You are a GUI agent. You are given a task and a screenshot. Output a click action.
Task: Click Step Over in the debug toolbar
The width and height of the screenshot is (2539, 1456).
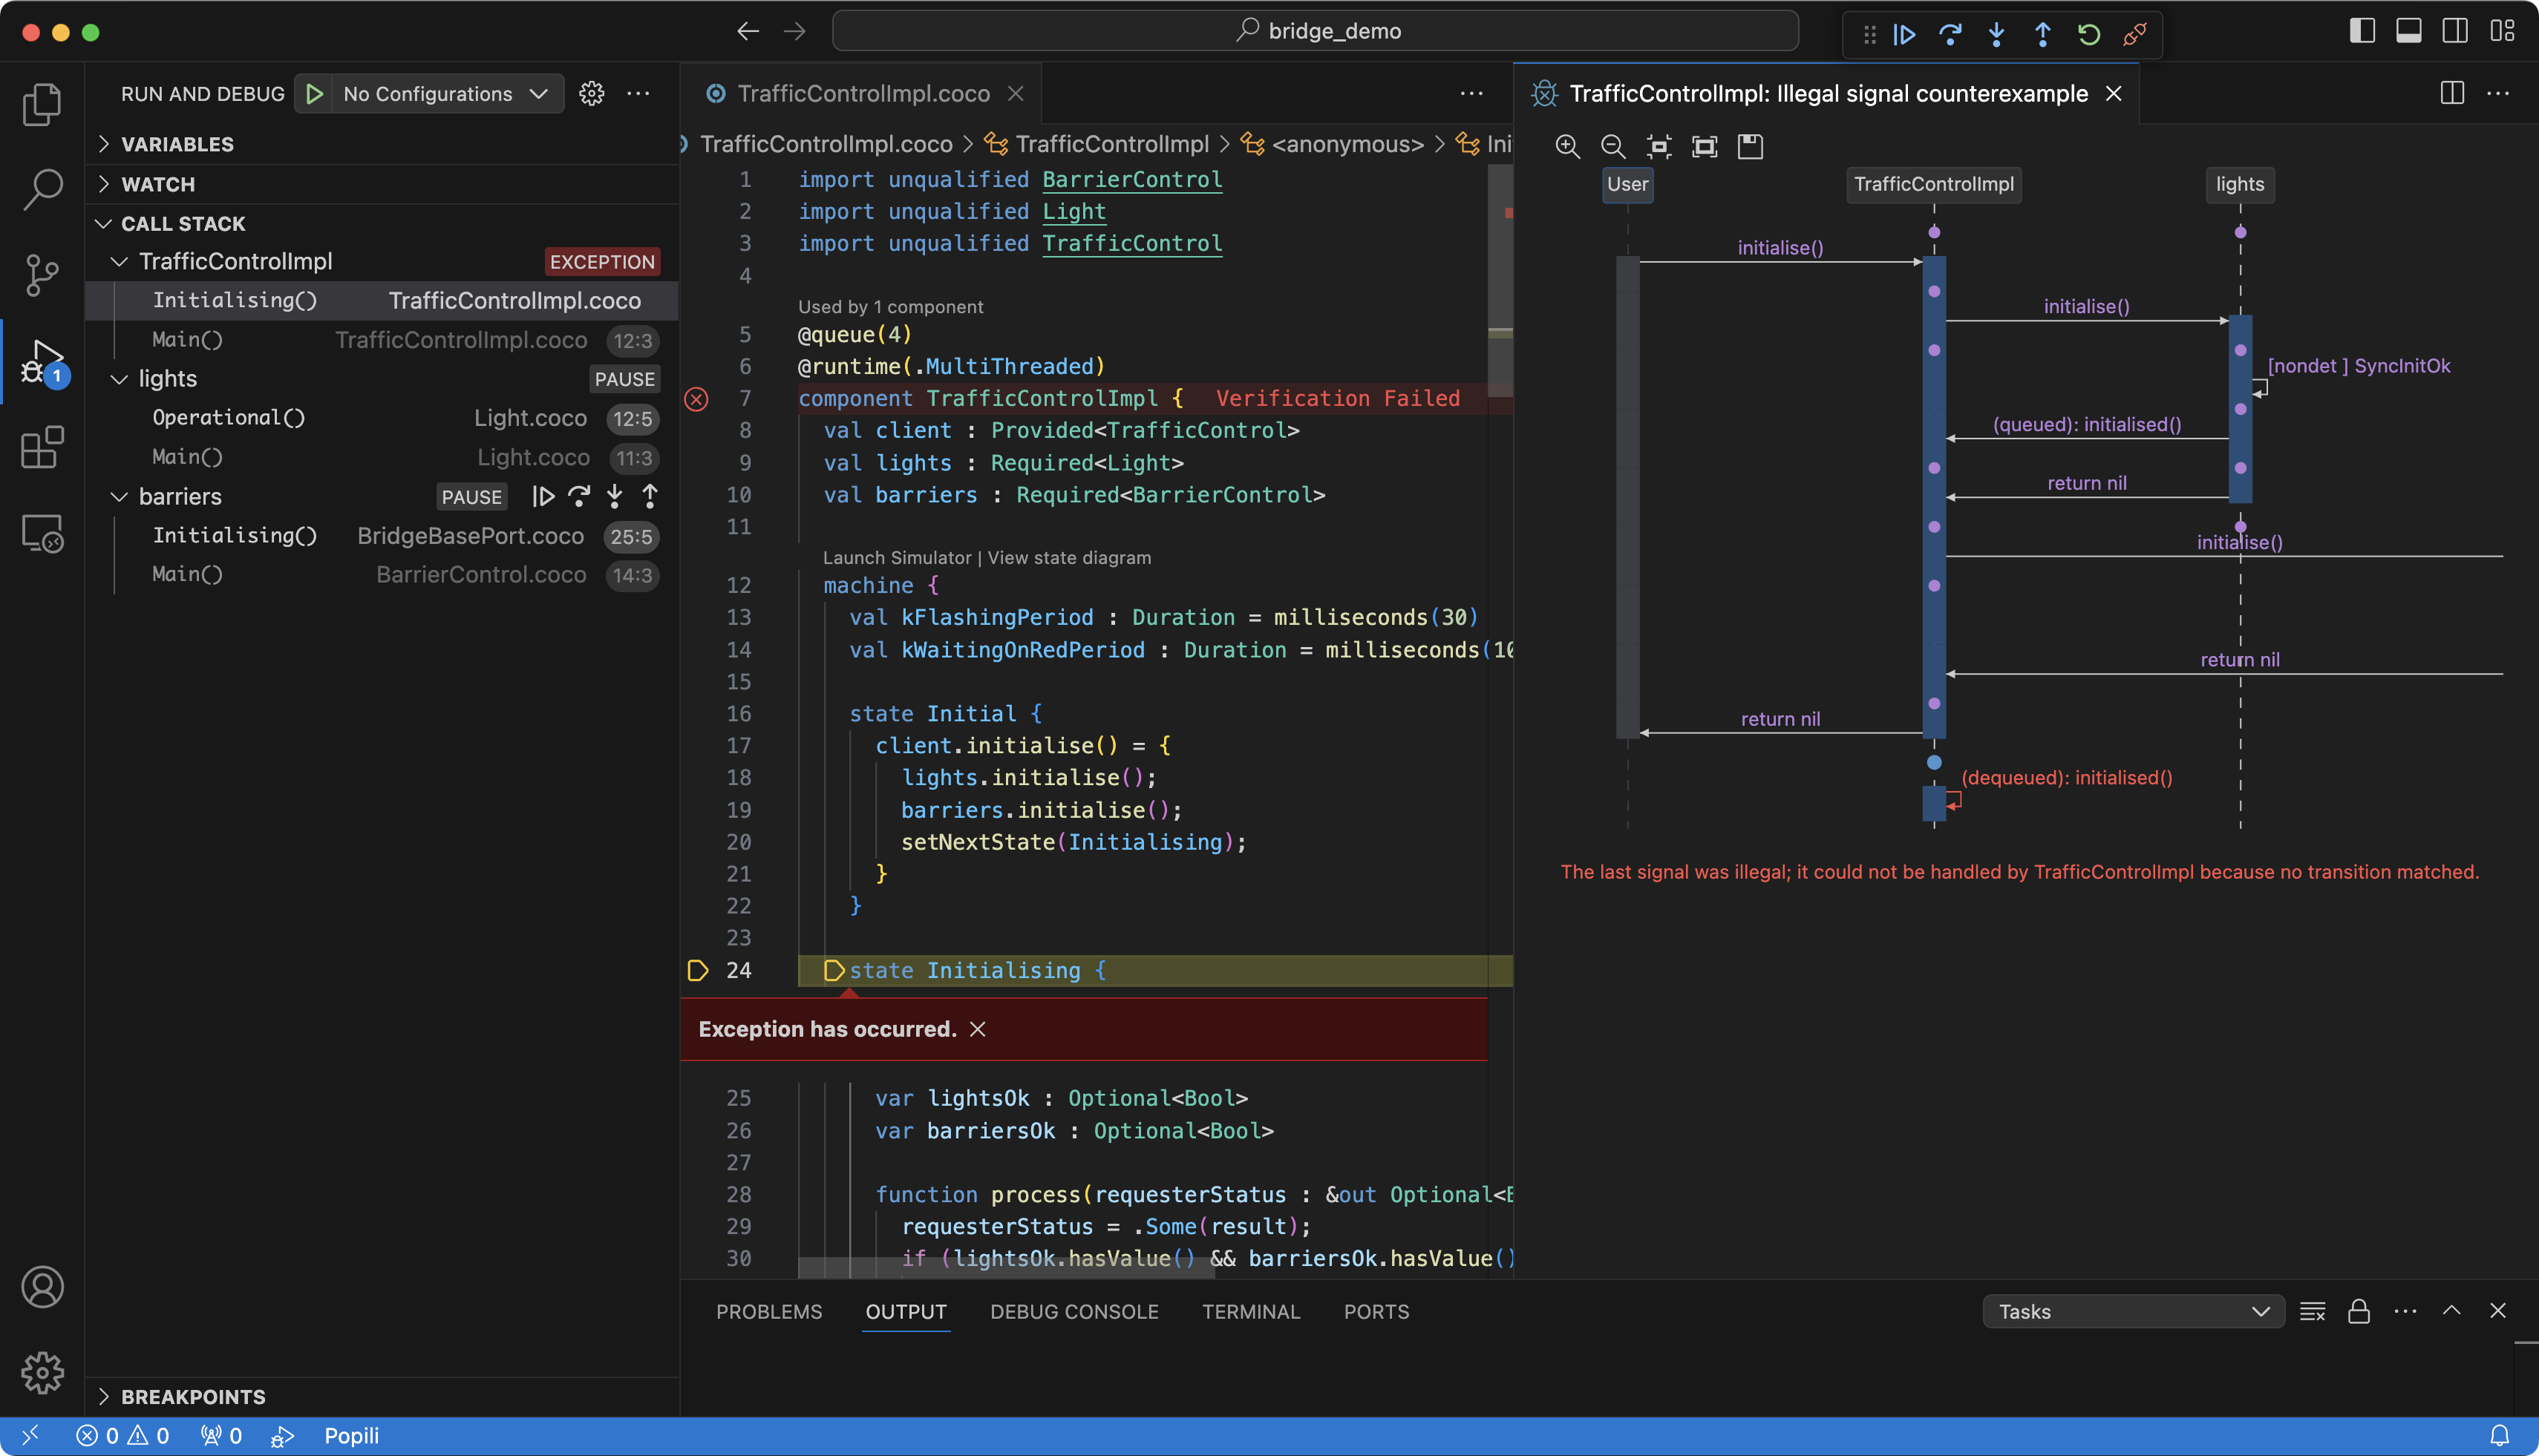click(1950, 34)
